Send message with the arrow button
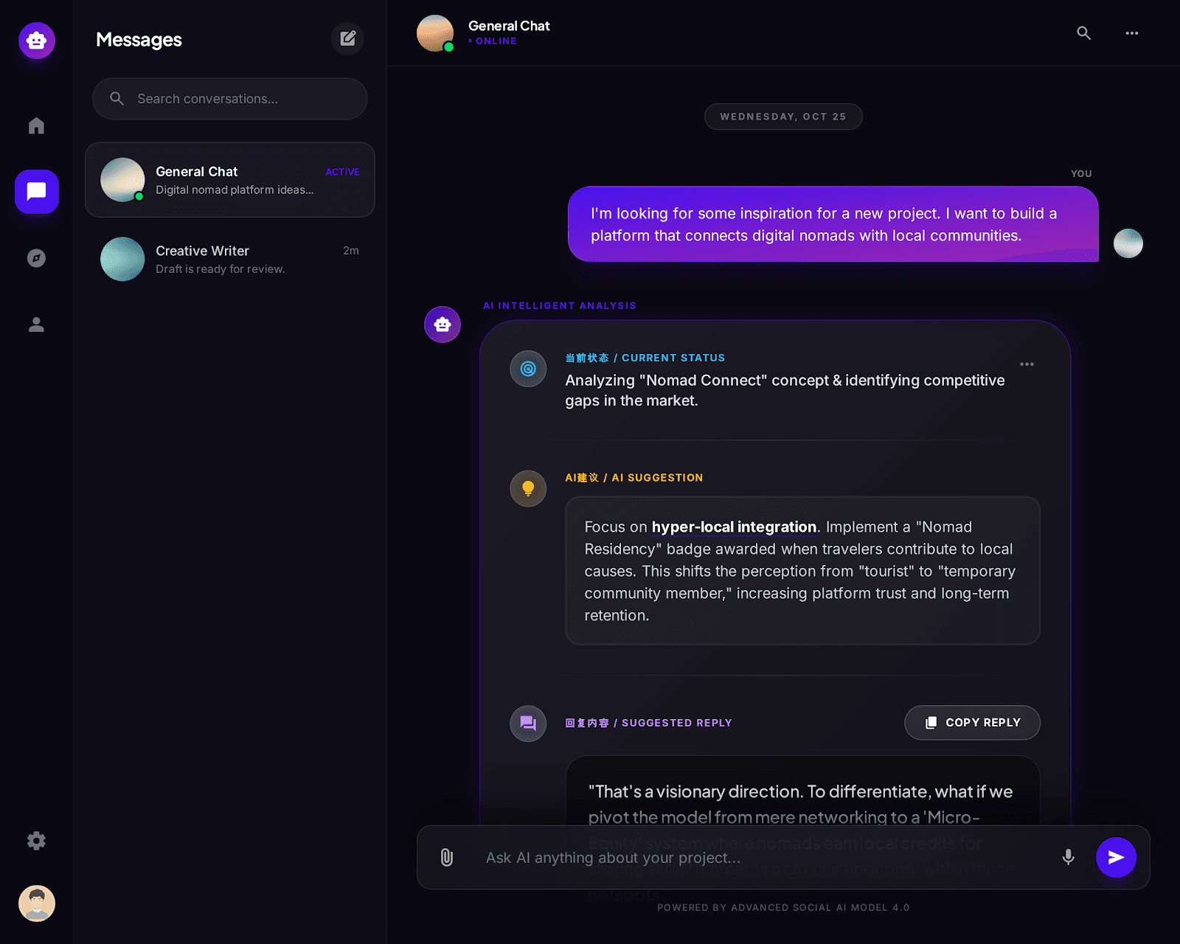The image size is (1180, 944). [1116, 857]
